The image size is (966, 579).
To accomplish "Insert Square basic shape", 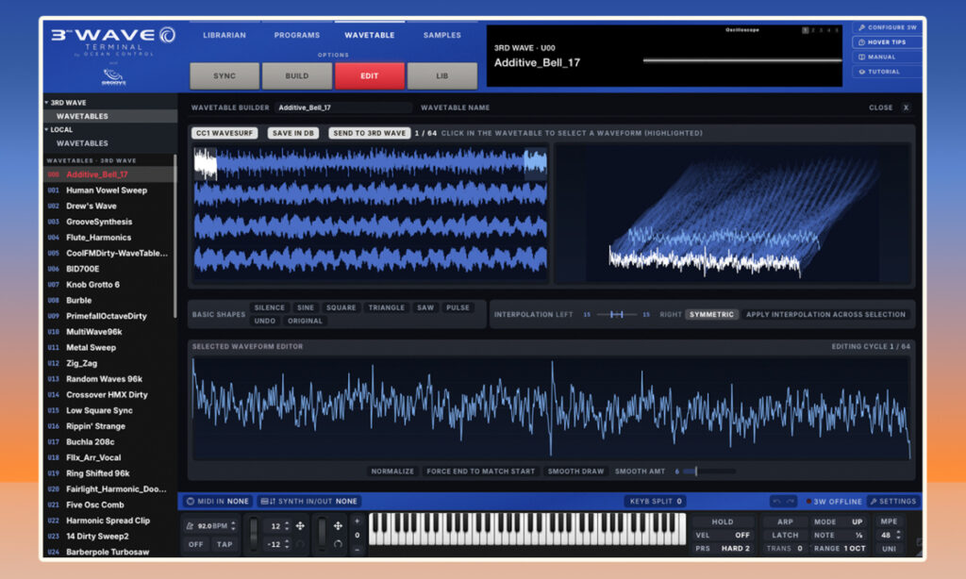I will (x=341, y=307).
